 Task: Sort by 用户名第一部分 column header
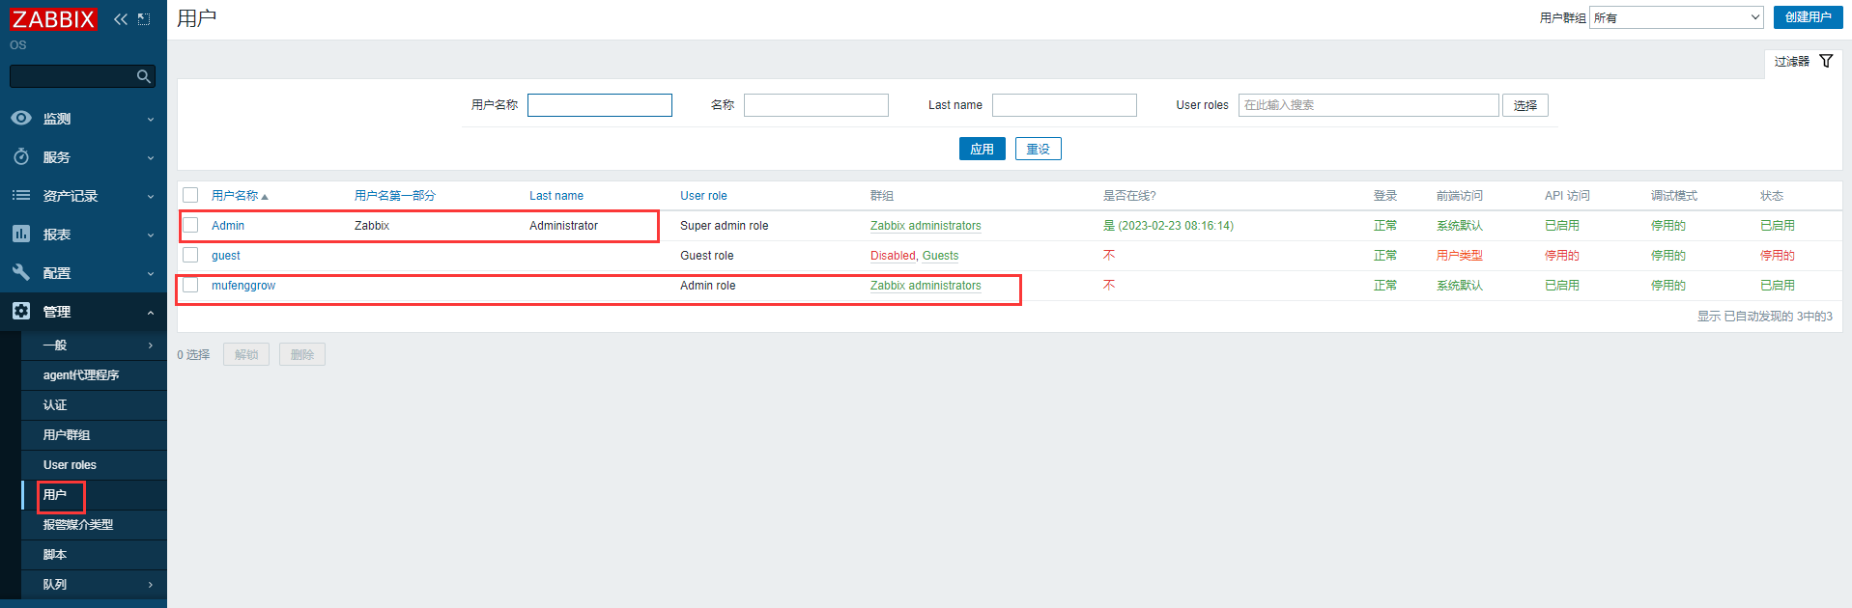click(394, 196)
